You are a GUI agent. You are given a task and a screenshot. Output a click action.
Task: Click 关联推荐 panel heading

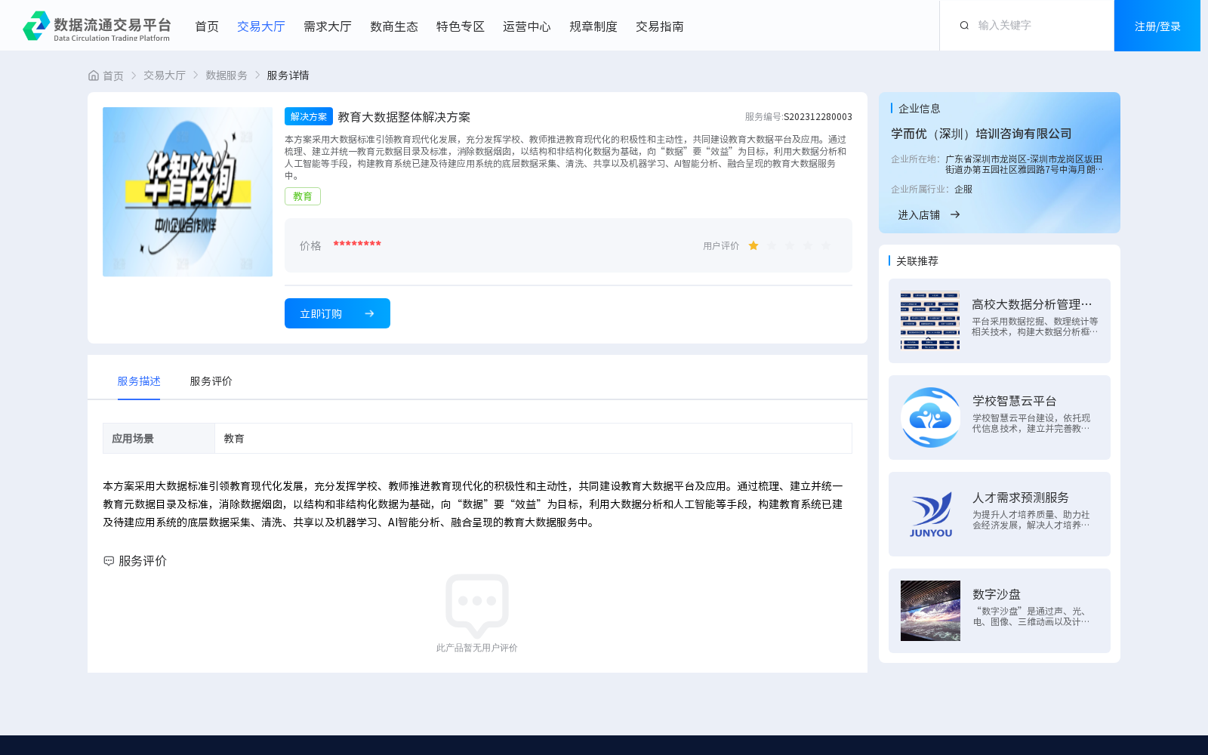coord(917,261)
